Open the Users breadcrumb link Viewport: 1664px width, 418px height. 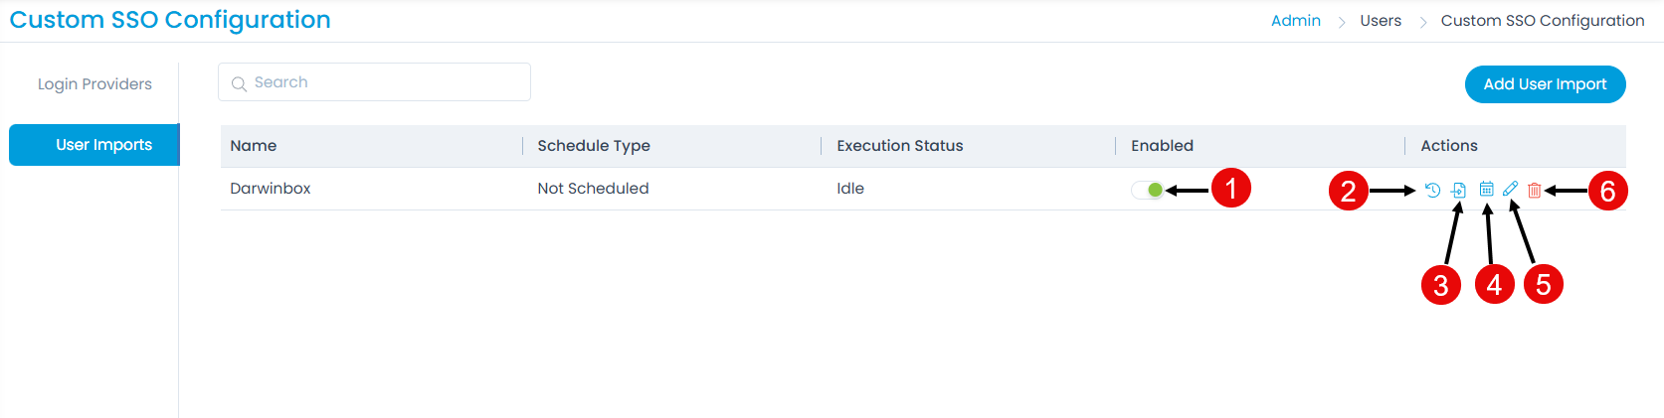point(1381,21)
